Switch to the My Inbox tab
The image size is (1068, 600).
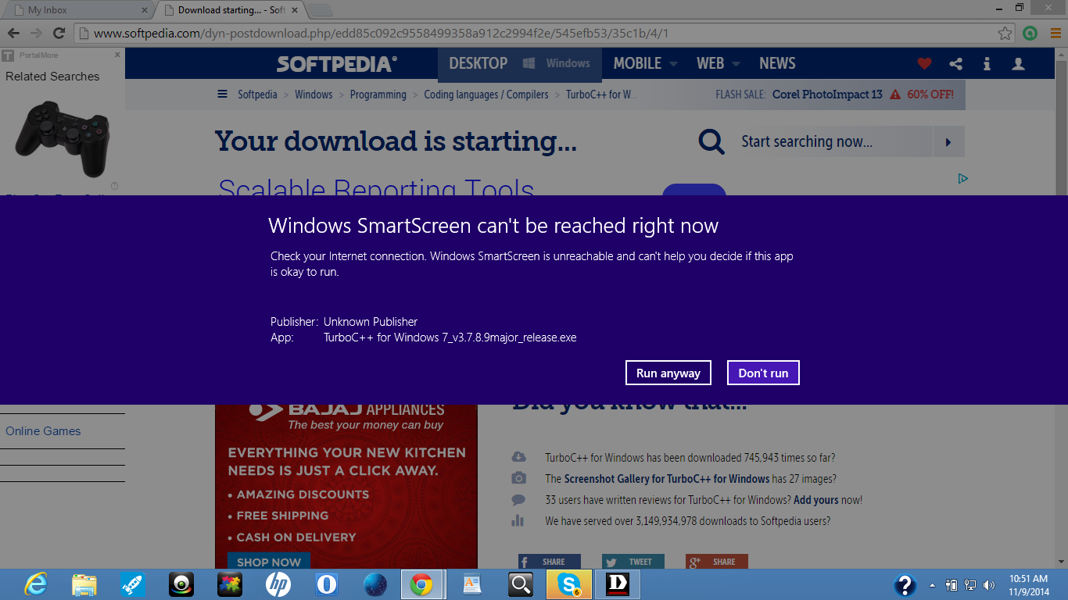coord(78,10)
